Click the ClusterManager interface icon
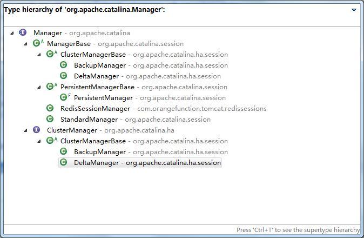This screenshot has height=238, width=364. coord(36,130)
